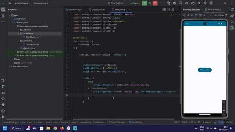Click emulator zoom-in plus button
The image size is (235, 132).
click(x=224, y=103)
